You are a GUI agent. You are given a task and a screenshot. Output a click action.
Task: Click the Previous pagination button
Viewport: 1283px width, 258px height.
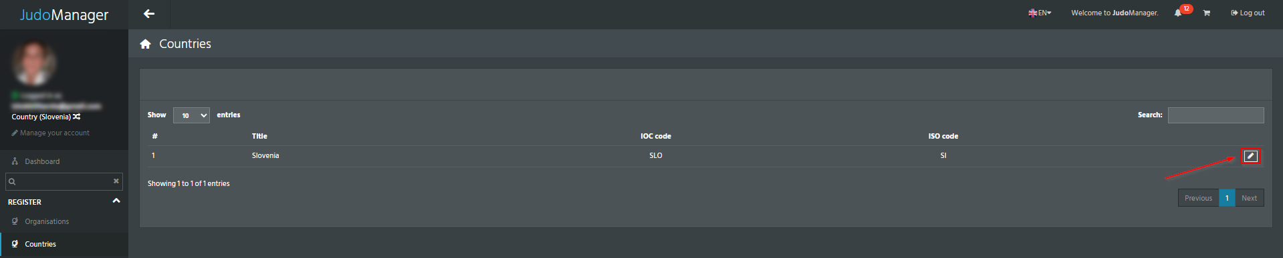point(1198,198)
